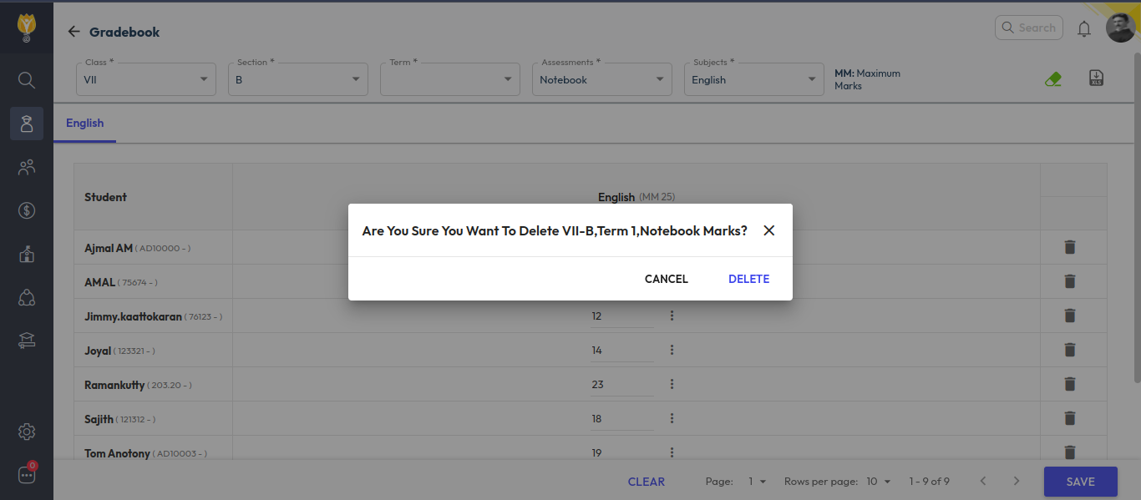Image resolution: width=1141 pixels, height=500 pixels.
Task: Click the DELETE button in the dialog
Action: 748,279
